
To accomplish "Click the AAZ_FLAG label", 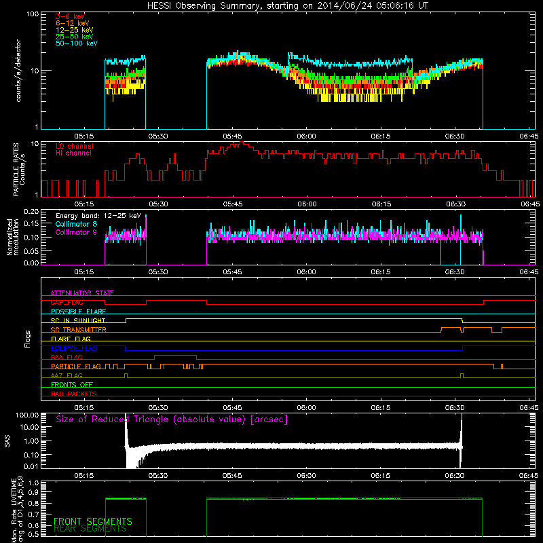I will (x=67, y=375).
